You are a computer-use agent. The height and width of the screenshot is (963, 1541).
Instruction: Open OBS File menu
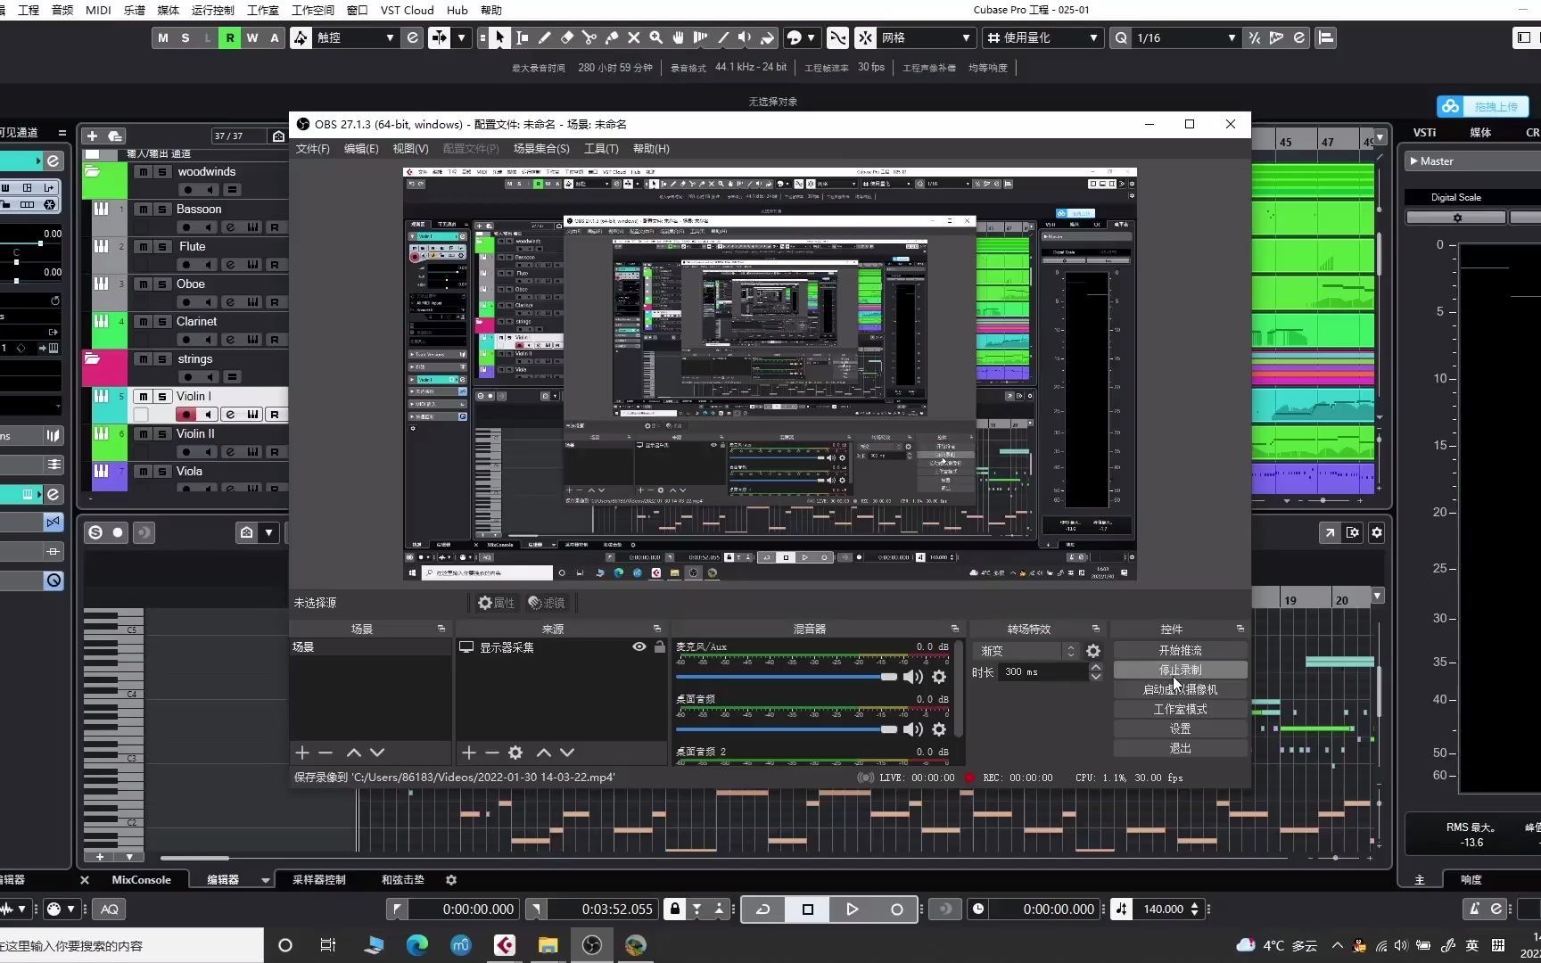312,149
